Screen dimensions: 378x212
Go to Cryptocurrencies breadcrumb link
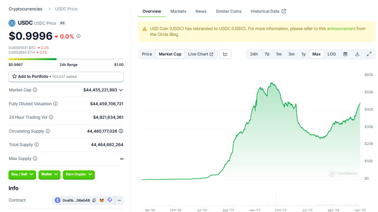point(25,9)
